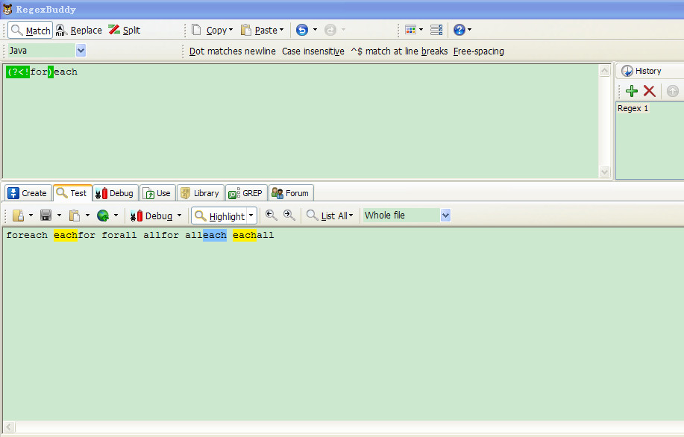The image size is (684, 437).
Task: Switch to Split mode
Action: tap(125, 30)
